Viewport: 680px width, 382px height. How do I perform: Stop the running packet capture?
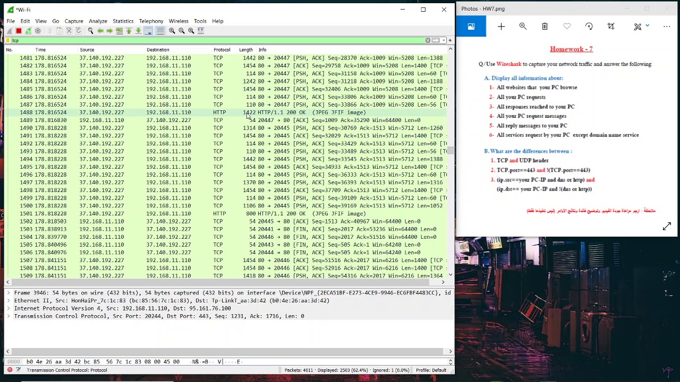click(x=19, y=31)
